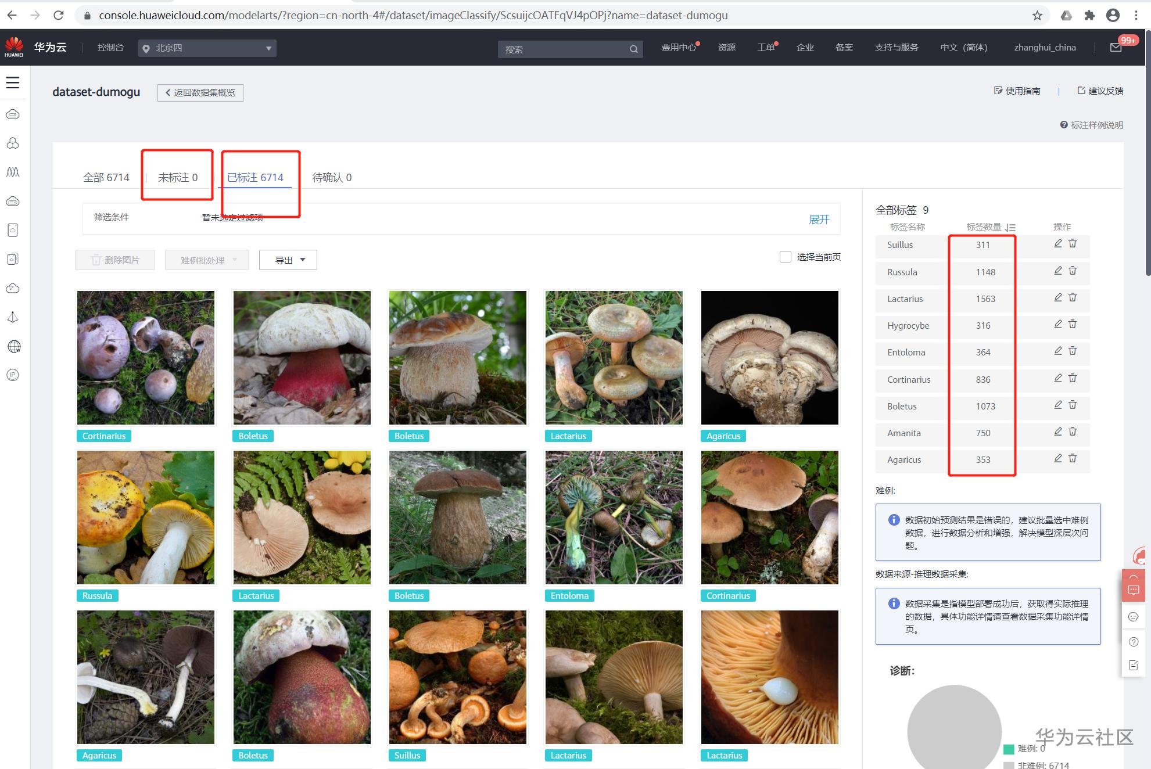1151x769 pixels.
Task: Bookmark this page with star icon
Action: coord(1037,16)
